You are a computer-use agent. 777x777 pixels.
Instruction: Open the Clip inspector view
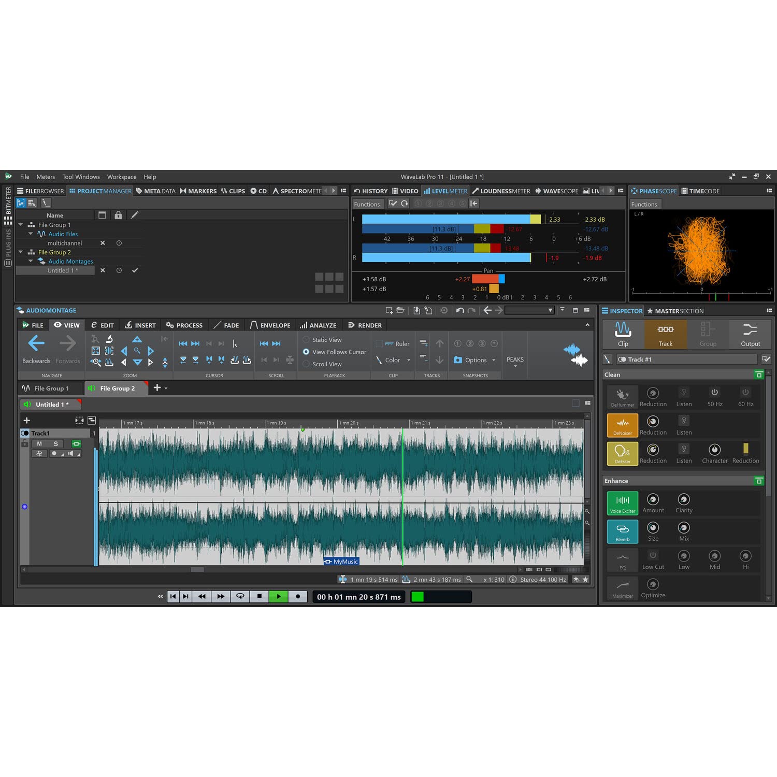623,334
